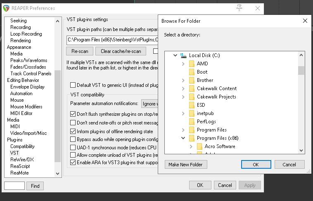Click the Program Files folder icon
The height and width of the screenshot is (201, 313).
click(x=192, y=130)
